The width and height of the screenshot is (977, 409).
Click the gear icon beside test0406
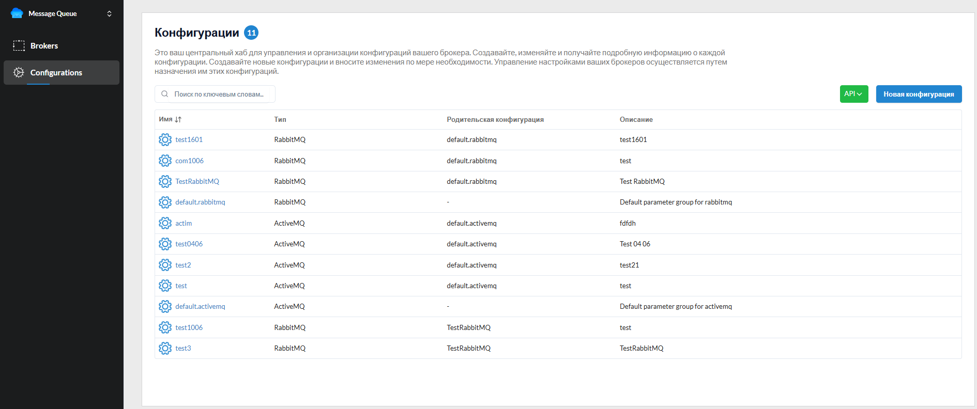(x=165, y=244)
